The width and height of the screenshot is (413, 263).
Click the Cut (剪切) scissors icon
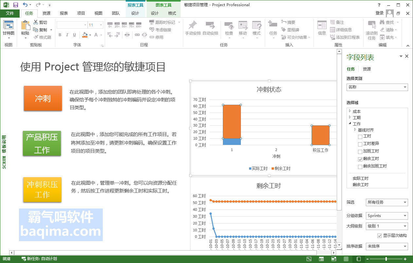36,22
